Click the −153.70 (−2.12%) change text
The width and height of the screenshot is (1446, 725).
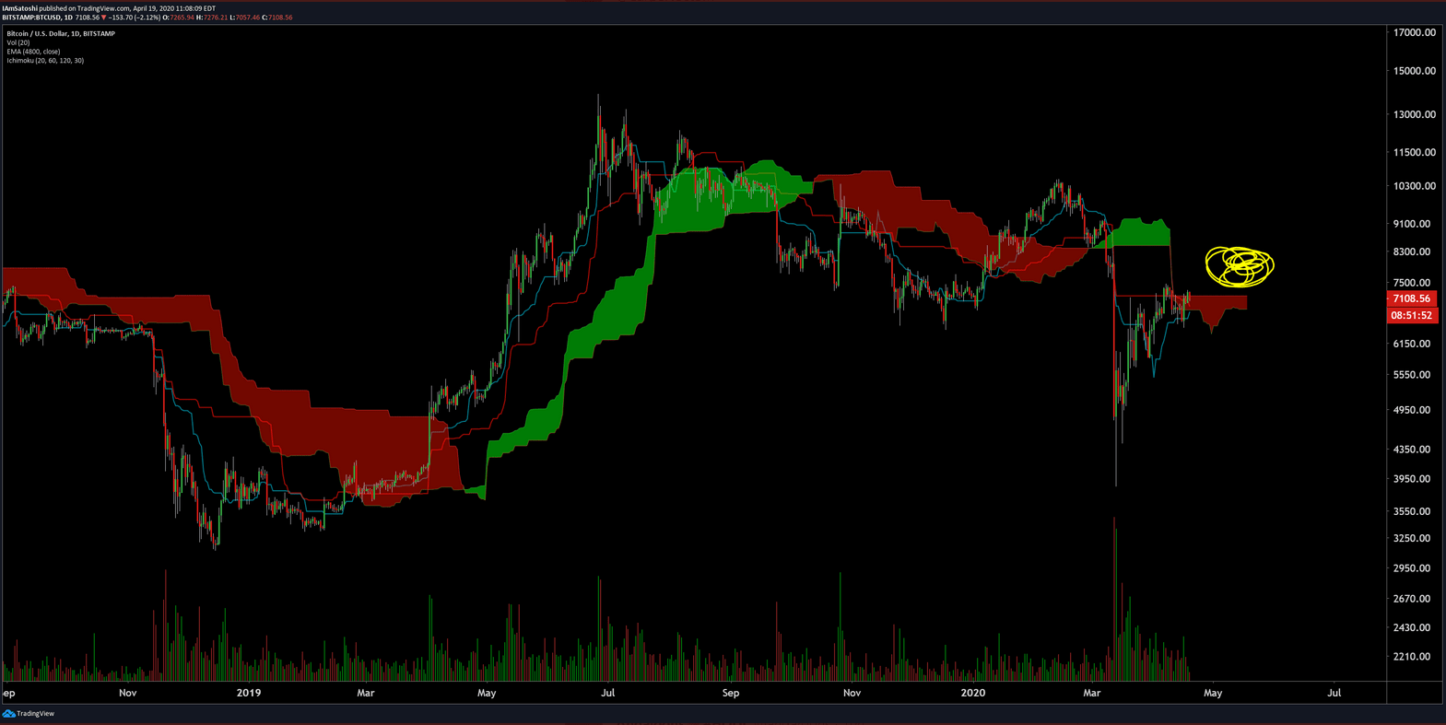pyautogui.click(x=135, y=18)
